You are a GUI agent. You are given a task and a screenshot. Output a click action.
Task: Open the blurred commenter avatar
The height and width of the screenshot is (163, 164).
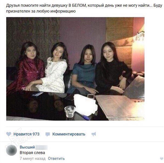(x=11, y=150)
